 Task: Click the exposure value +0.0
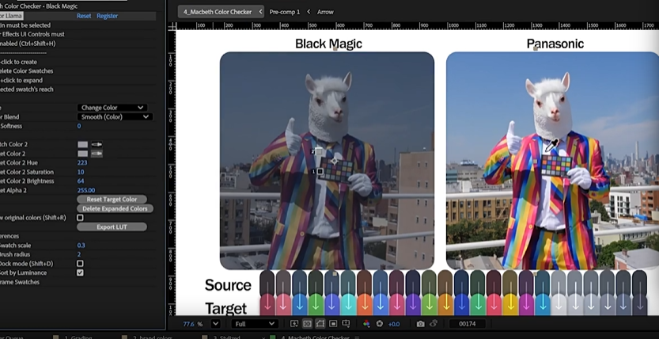click(x=394, y=324)
